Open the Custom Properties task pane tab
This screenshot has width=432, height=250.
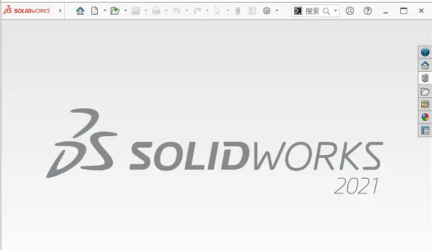click(x=425, y=130)
